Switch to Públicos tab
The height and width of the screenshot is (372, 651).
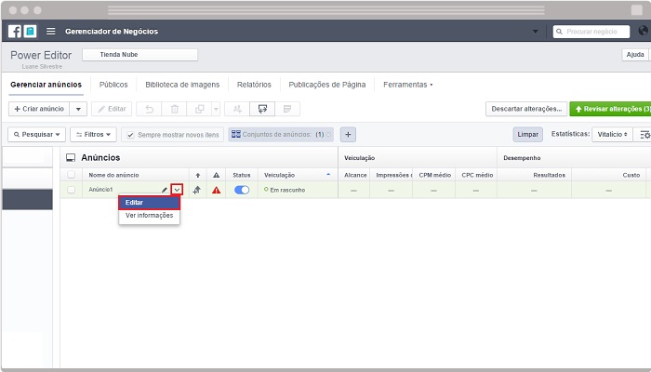click(113, 85)
